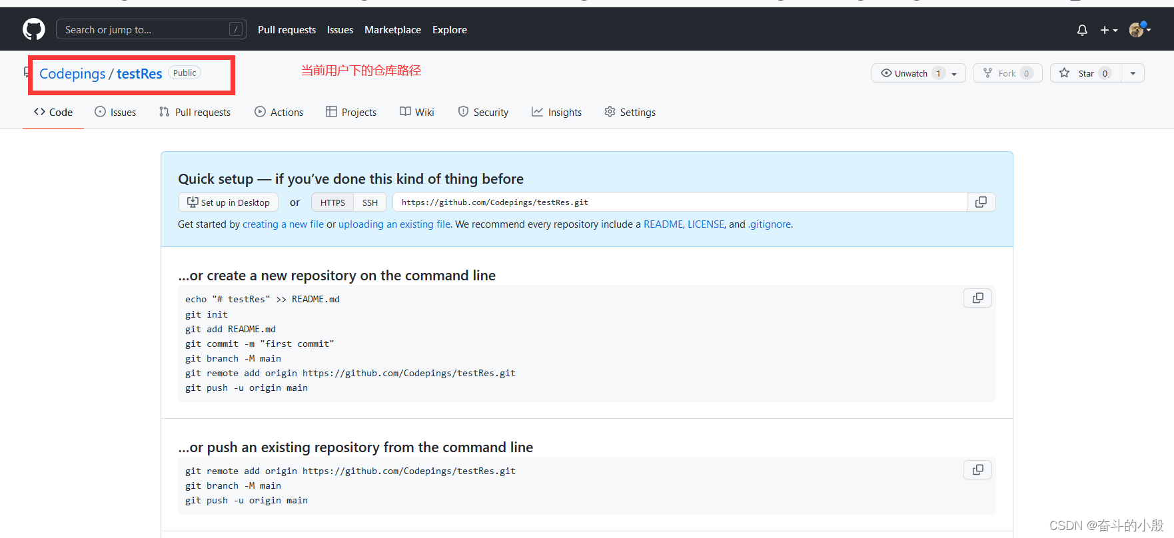Select the Code tab
Image resolution: width=1174 pixels, height=538 pixels.
click(x=53, y=113)
